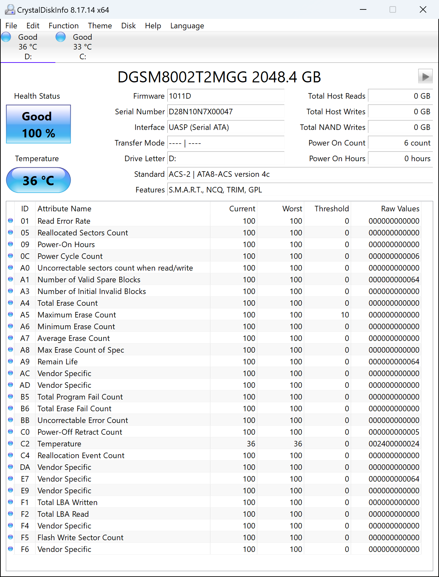Click the Attribute Name column header
This screenshot has height=577, width=439.
coord(122,209)
